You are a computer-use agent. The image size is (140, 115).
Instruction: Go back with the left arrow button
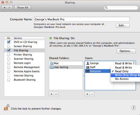(x=4, y=7)
